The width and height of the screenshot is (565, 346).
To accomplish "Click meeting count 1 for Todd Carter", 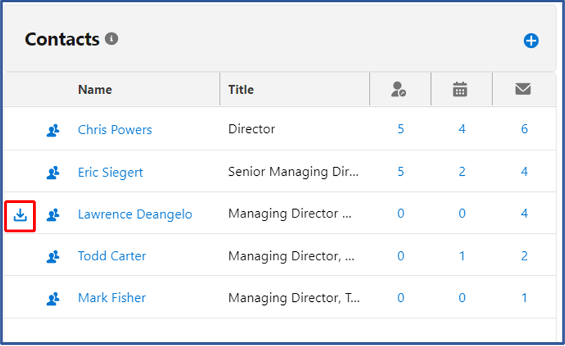I will tap(462, 256).
